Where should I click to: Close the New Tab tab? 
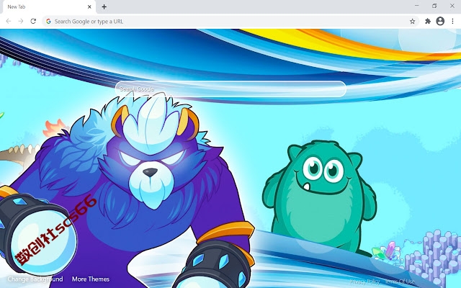[89, 6]
